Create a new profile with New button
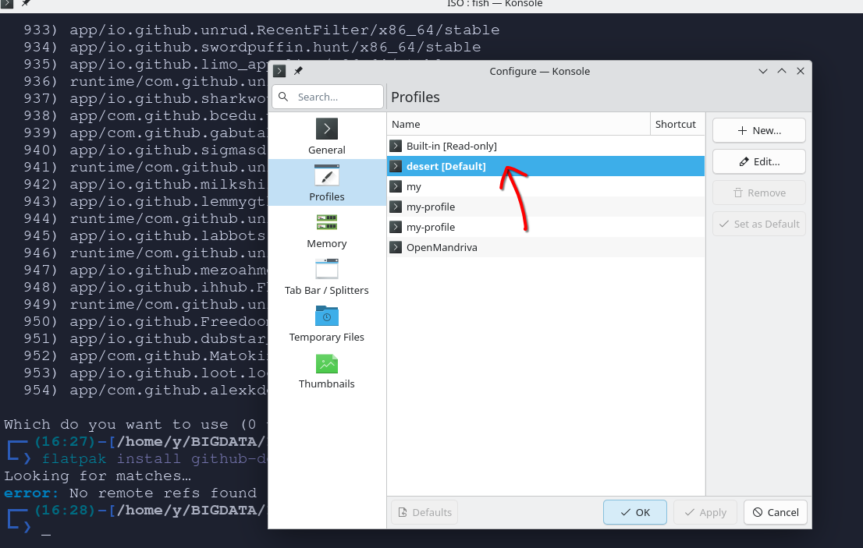Screen dimensions: 863x548 759,130
